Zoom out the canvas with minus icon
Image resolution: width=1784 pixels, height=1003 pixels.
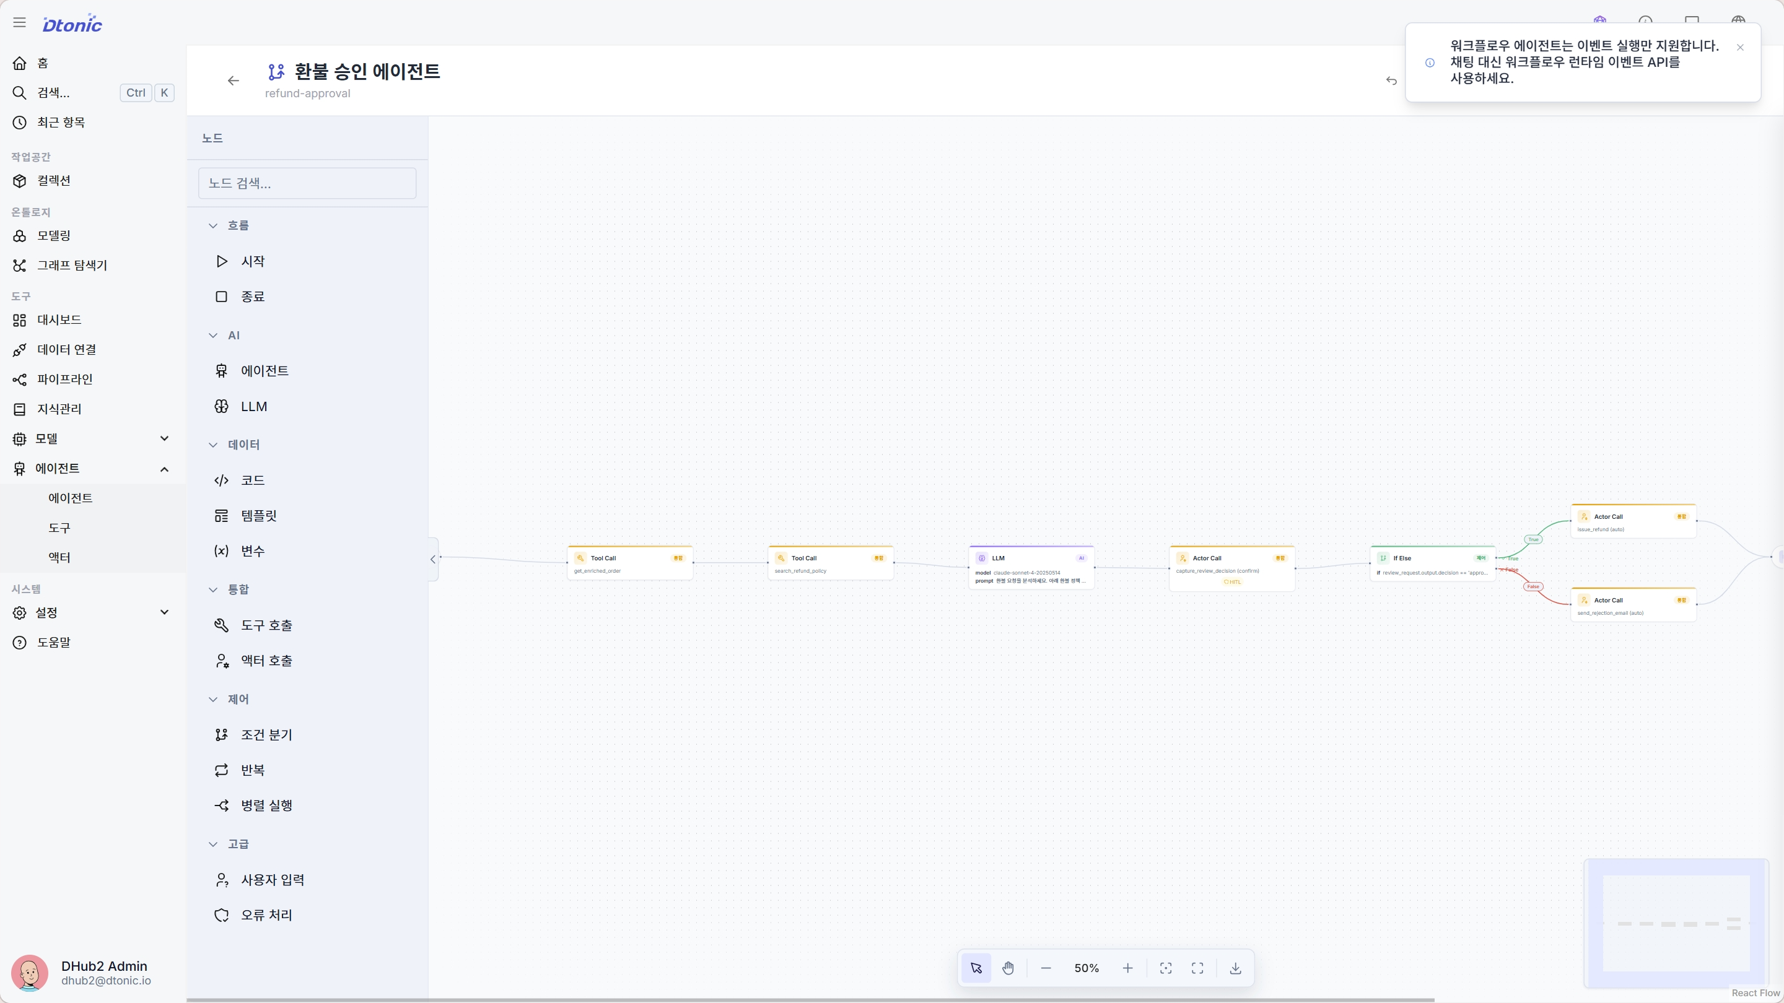pos(1046,968)
